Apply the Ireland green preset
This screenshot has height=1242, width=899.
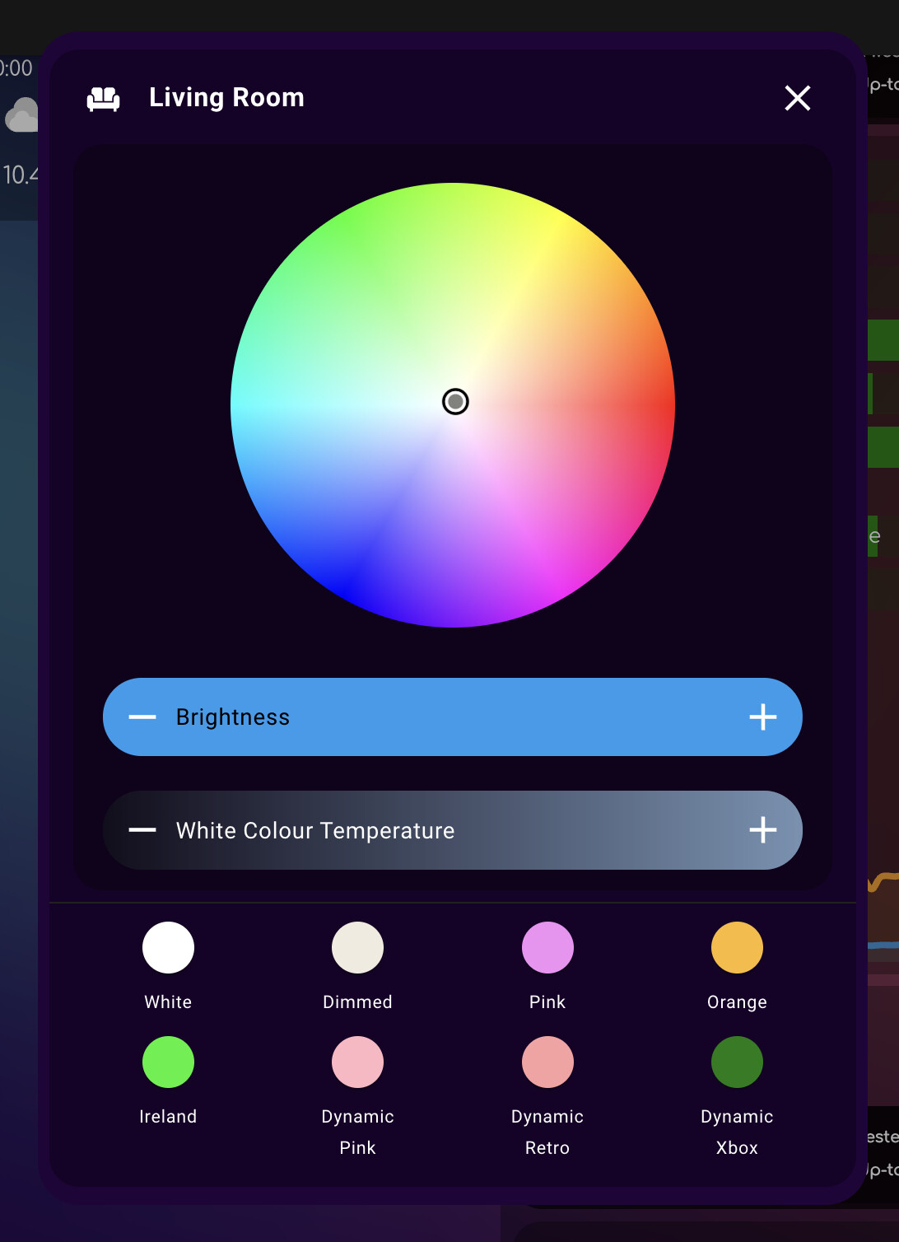click(168, 1062)
